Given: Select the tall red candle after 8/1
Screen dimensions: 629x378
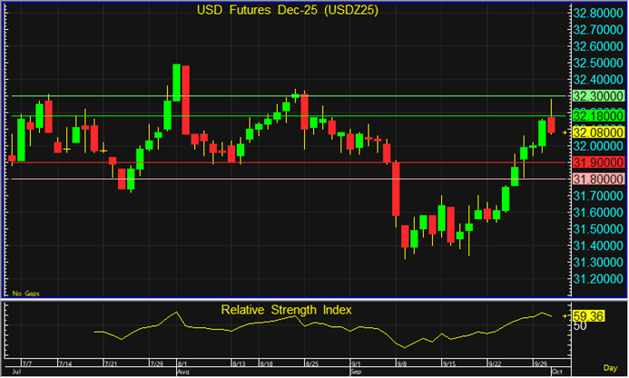Looking at the screenshot, I should point(185,100).
